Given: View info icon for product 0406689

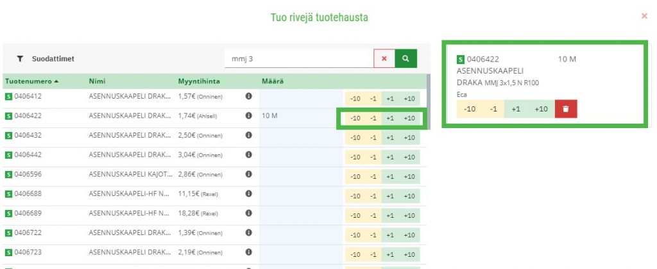Looking at the screenshot, I should (248, 213).
